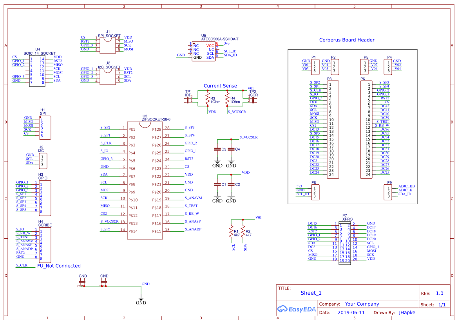Click the 'DC24' net label on P3
The height and width of the screenshot is (324, 458).
pos(314,172)
